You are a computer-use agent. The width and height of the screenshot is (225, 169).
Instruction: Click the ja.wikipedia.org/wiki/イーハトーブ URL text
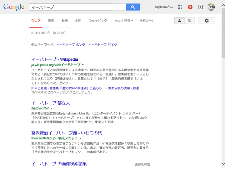click(56, 65)
